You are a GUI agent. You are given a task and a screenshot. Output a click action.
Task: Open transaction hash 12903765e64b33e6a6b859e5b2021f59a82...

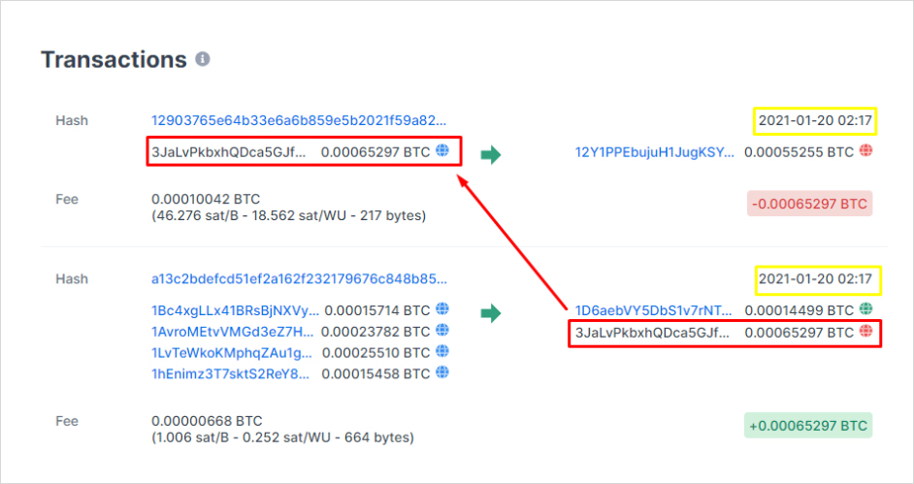click(299, 120)
